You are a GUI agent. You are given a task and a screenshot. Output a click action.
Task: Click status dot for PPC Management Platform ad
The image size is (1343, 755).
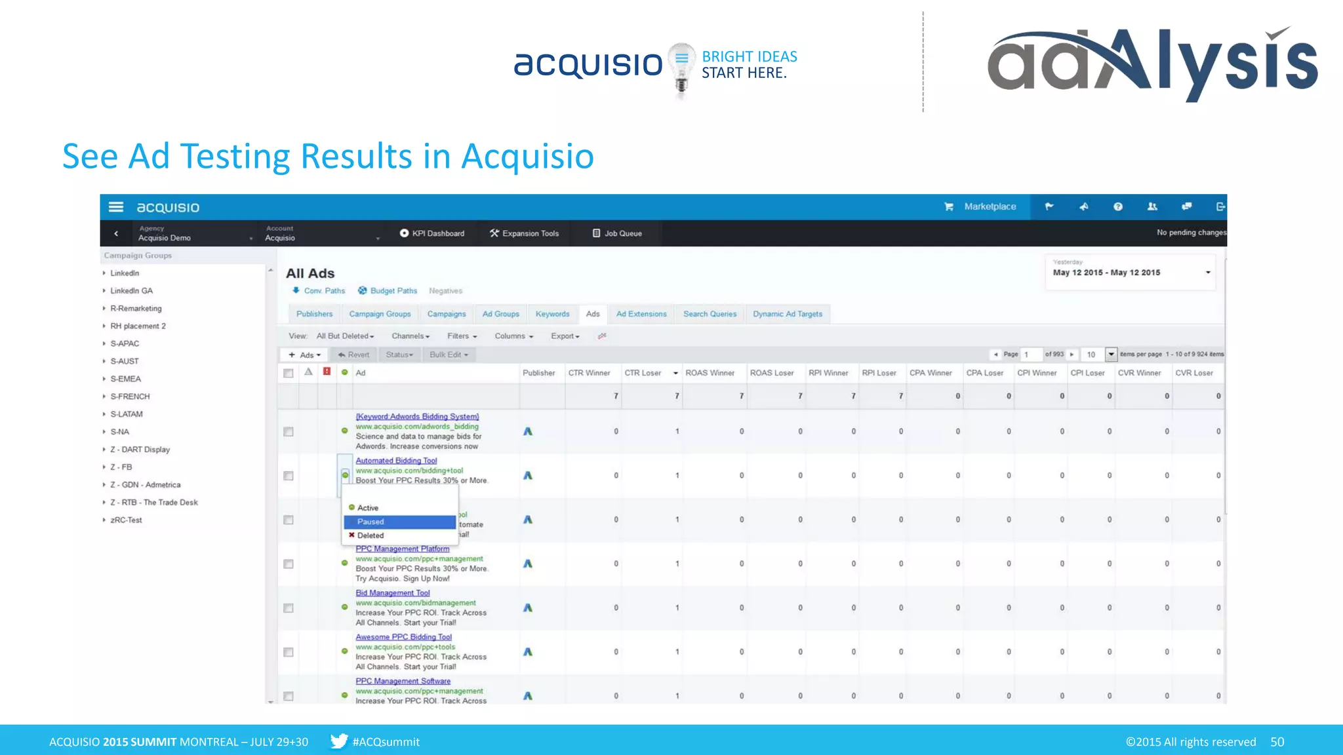click(345, 563)
